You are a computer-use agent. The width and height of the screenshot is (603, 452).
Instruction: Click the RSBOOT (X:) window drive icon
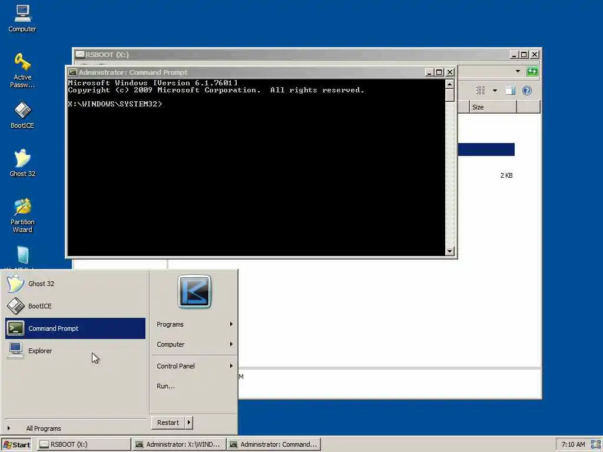[x=80, y=54]
